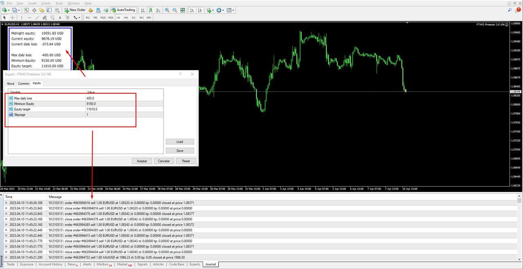Open the MetaEditor book icon
The width and height of the screenshot is (523, 269).
pos(91,10)
